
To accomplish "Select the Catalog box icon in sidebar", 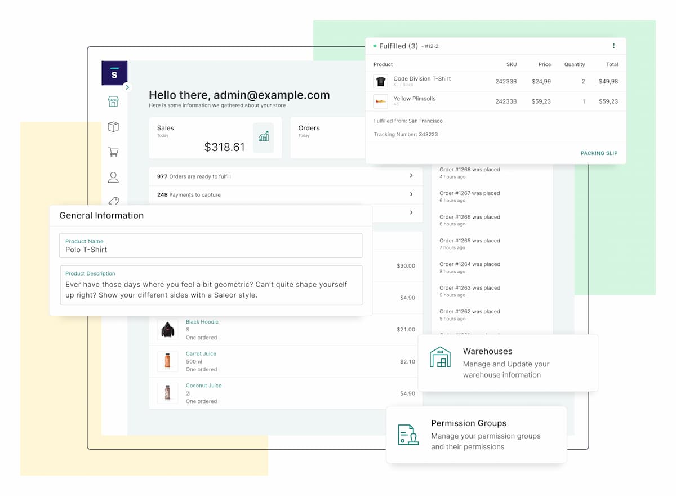I will [113, 127].
